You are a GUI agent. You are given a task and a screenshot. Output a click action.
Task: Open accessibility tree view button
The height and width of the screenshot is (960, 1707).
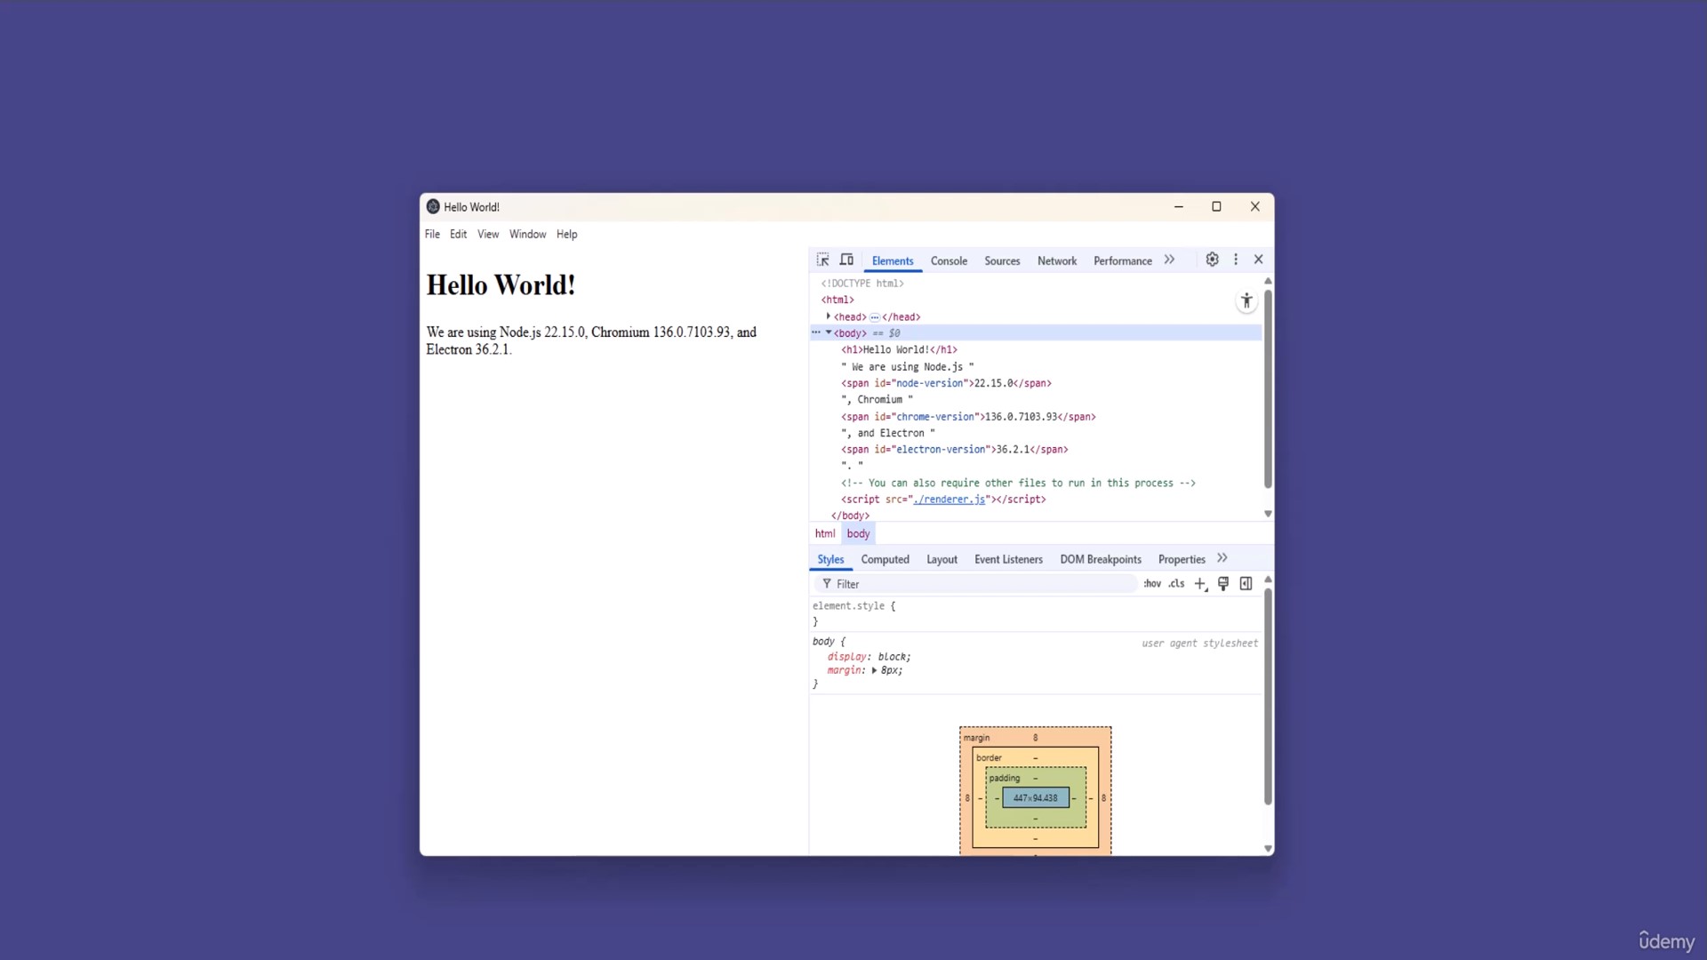point(1246,301)
